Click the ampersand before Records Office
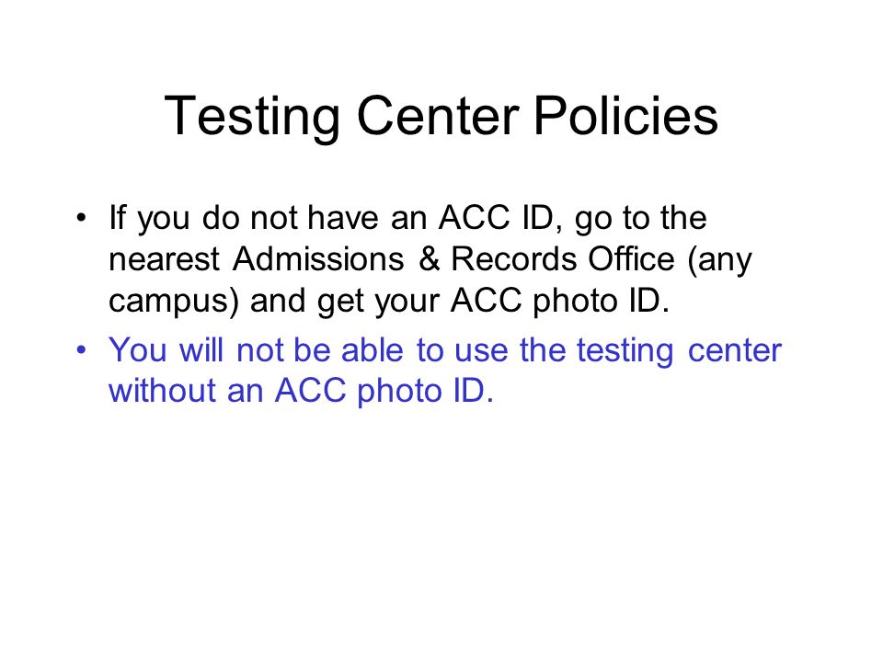 point(430,259)
